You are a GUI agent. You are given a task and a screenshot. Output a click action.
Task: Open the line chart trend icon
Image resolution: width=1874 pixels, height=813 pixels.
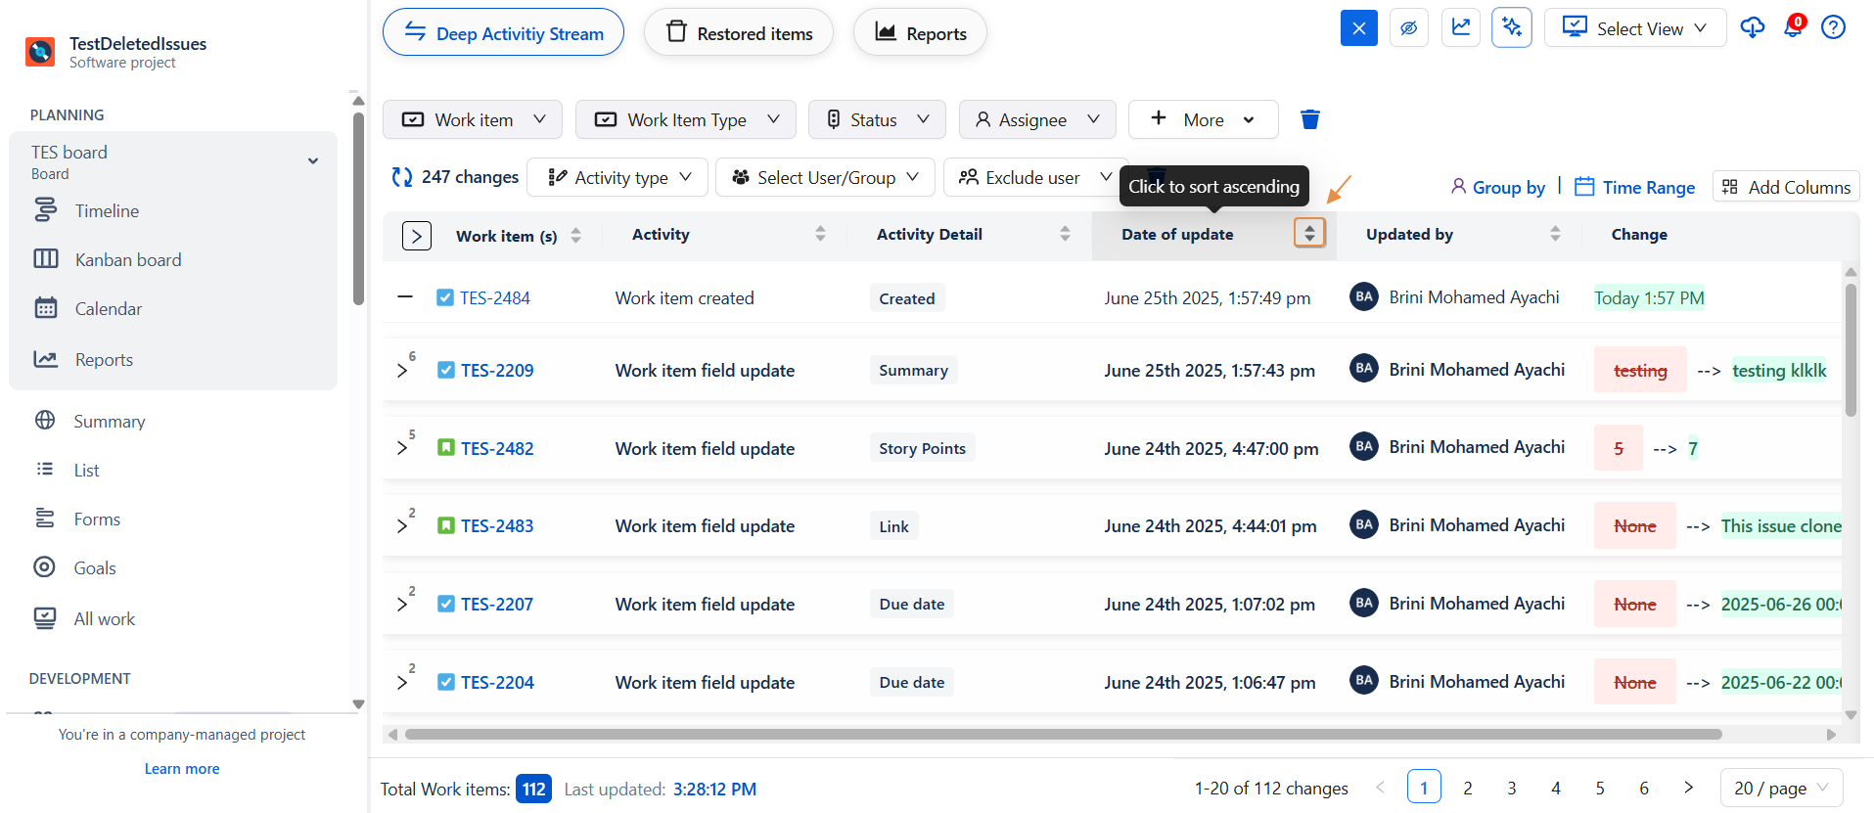coord(1460,27)
